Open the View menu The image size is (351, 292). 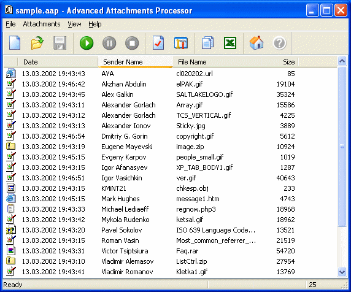click(x=74, y=24)
